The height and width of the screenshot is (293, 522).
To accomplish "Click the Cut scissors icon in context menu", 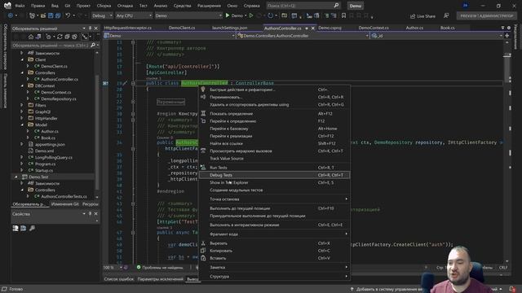I will pyautogui.click(x=203, y=243).
